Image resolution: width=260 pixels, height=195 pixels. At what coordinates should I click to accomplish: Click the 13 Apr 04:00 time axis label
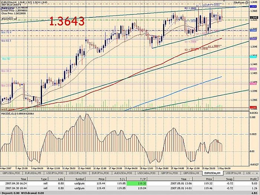click(x=84, y=169)
